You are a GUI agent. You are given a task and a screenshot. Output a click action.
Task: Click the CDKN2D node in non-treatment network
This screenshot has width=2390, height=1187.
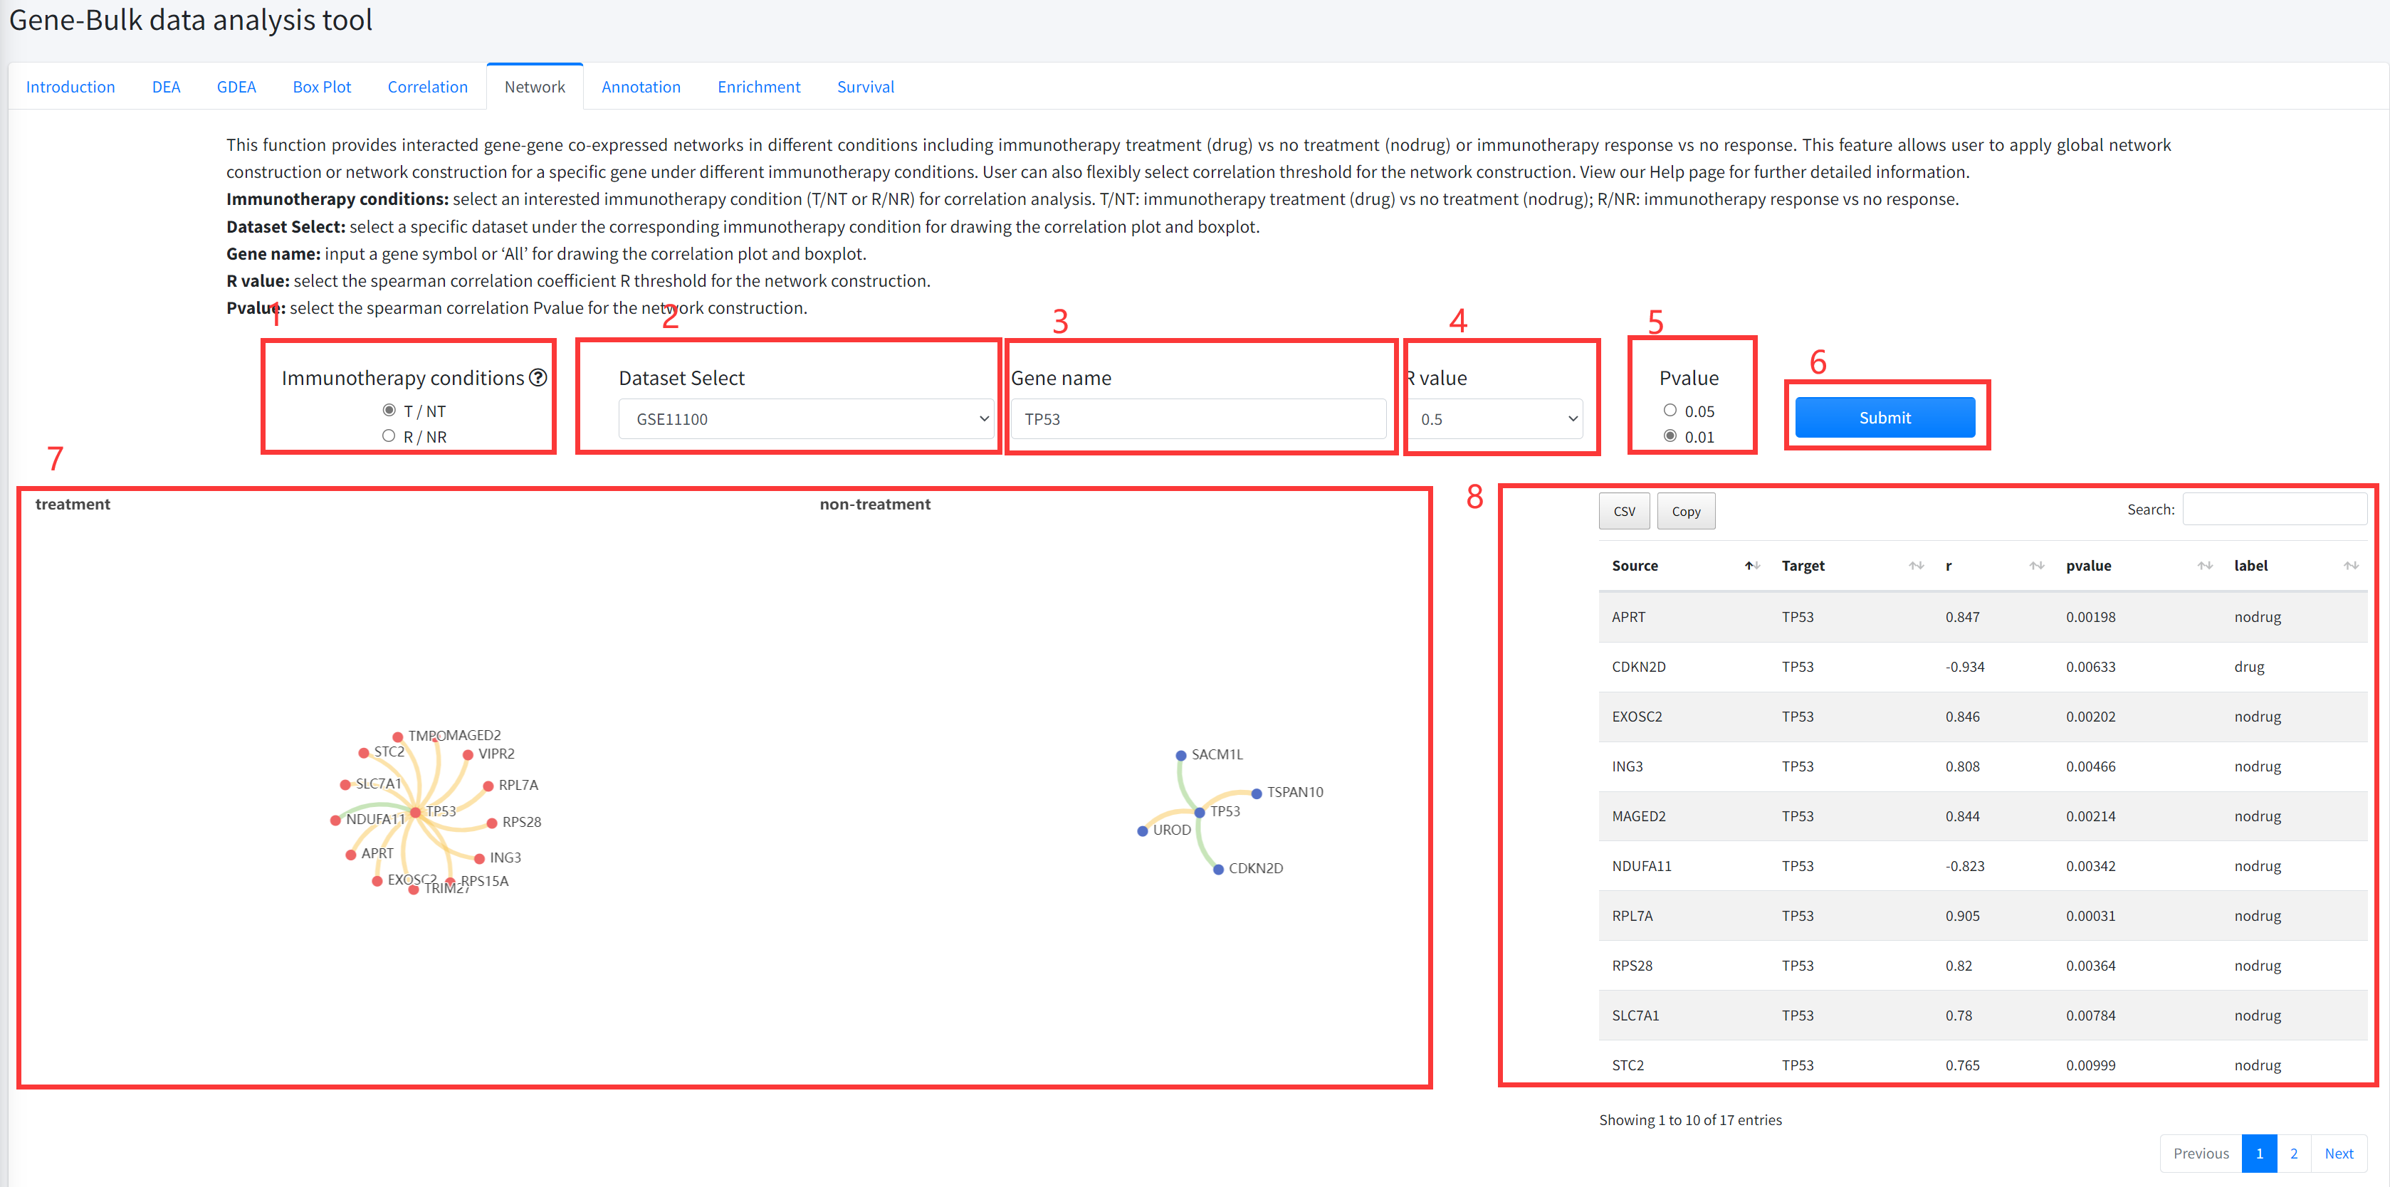click(x=1218, y=869)
